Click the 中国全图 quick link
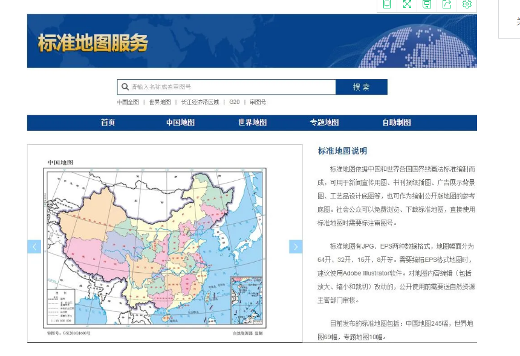The width and height of the screenshot is (520, 356). (128, 103)
